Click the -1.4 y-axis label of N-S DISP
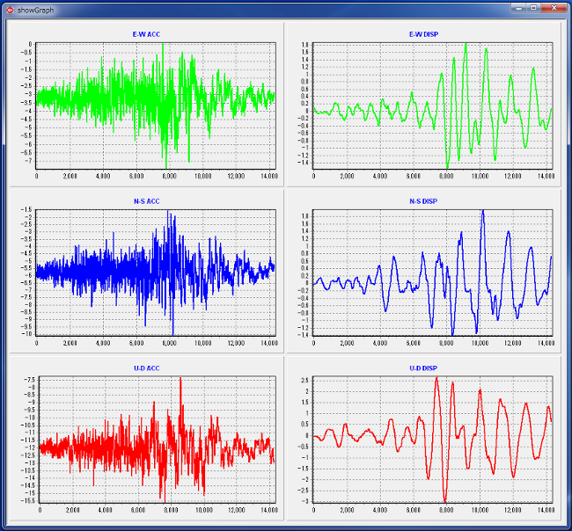This screenshot has width=572, height=531. pos(303,335)
